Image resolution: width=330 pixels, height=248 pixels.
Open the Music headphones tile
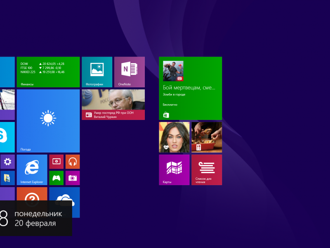click(x=73, y=162)
